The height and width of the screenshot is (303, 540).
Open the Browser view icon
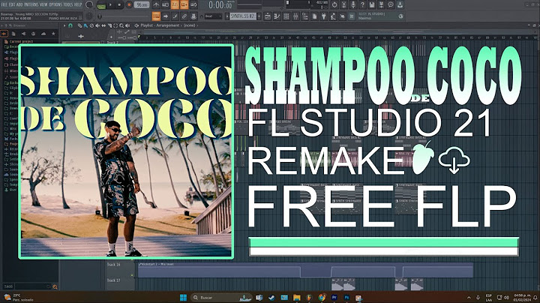point(305,16)
